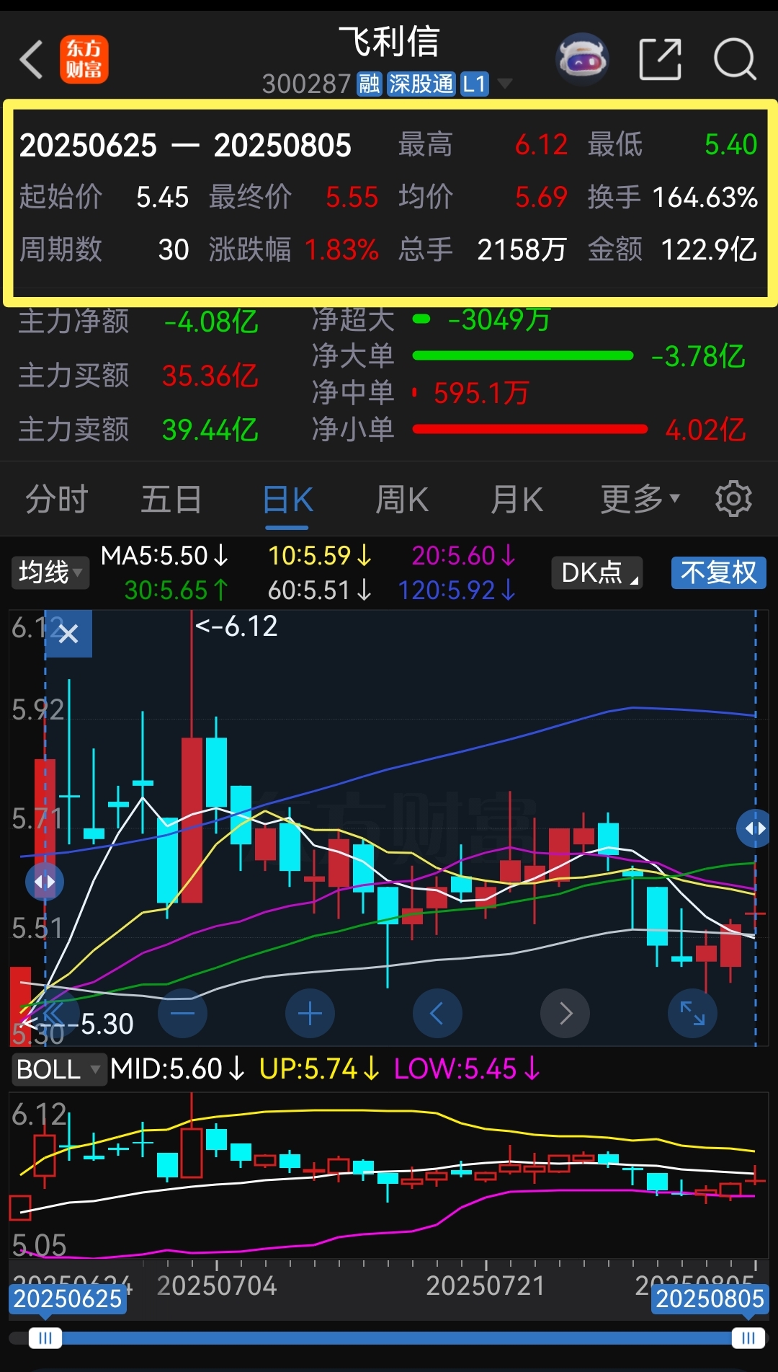Tap the 金额 122.9亿 value
Image resolution: width=778 pixels, height=1372 pixels.
[x=709, y=249]
